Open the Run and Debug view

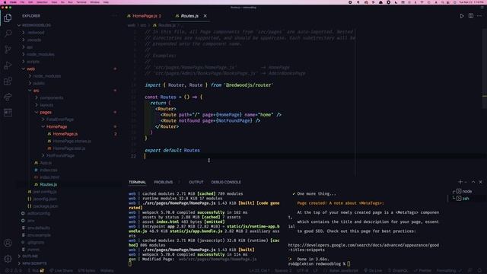pyautogui.click(x=8, y=65)
